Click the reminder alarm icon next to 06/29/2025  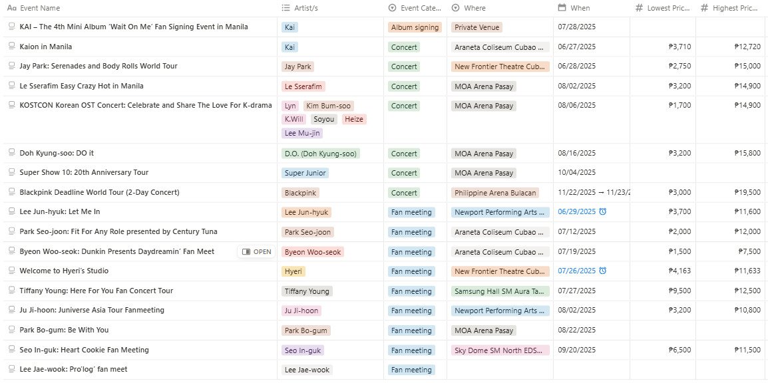(x=602, y=212)
